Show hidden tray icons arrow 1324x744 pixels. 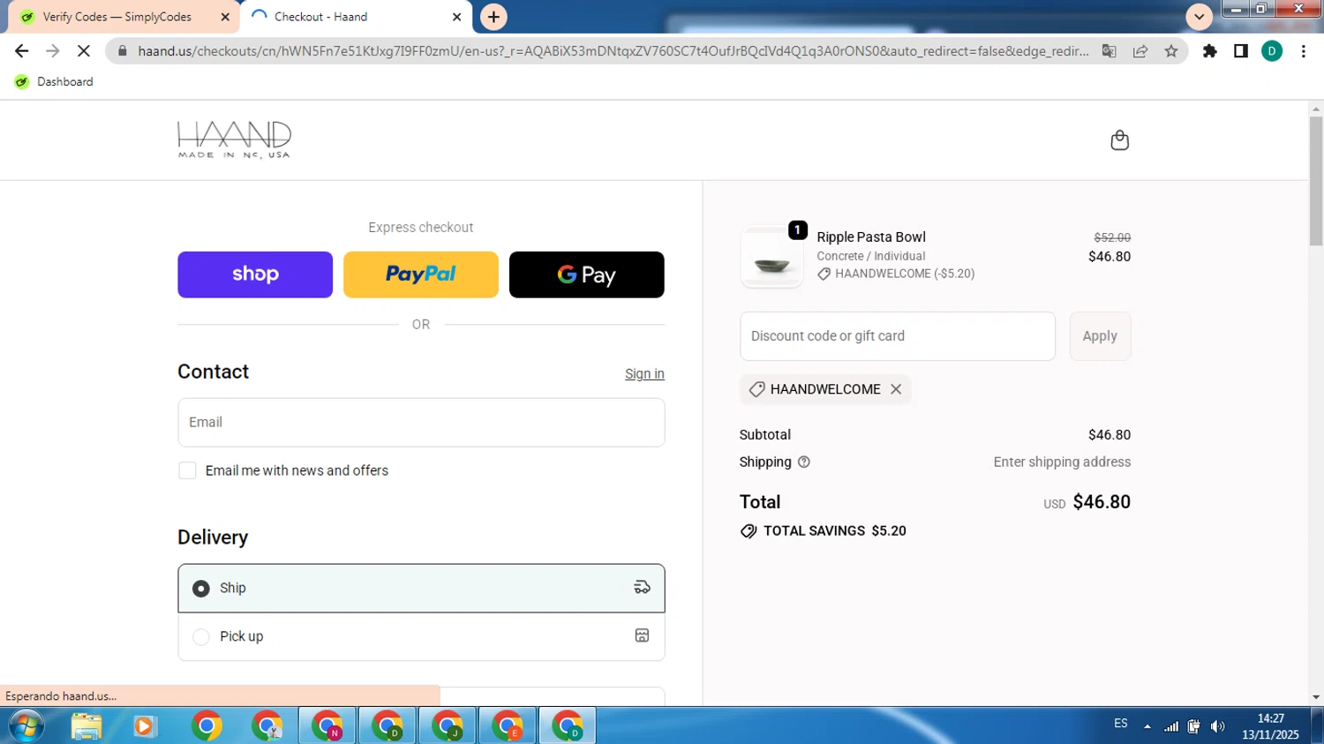pos(1147,726)
